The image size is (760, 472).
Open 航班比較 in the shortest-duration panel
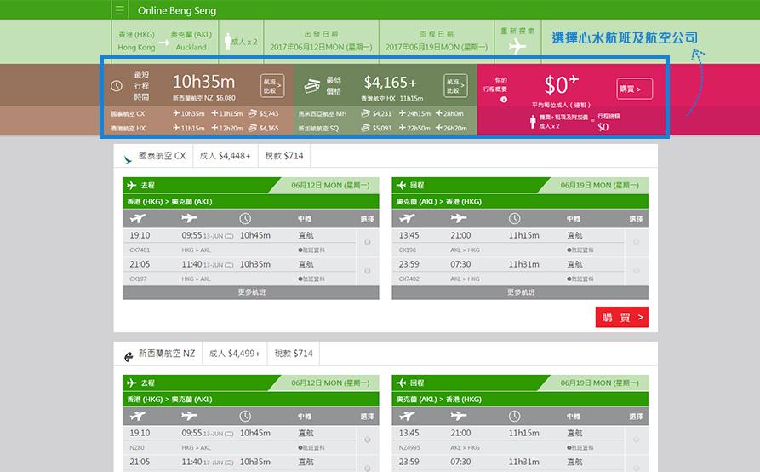pos(272,86)
